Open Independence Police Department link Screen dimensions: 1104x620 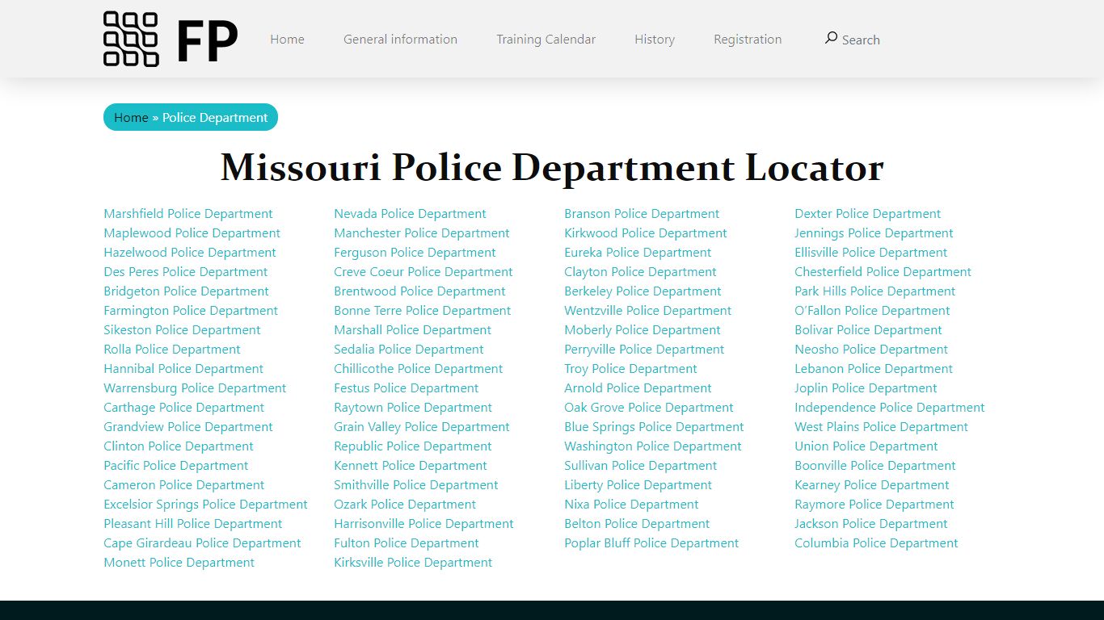889,408
